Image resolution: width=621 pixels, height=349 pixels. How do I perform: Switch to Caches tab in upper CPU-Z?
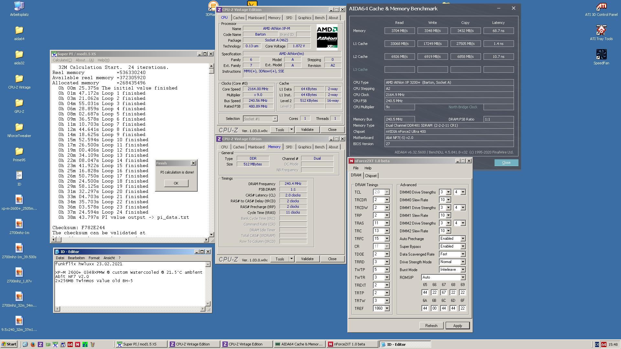238,18
